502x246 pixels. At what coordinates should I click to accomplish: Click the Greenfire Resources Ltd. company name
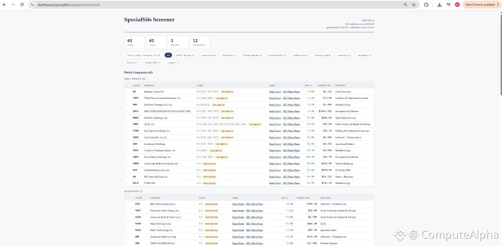tap(156, 170)
